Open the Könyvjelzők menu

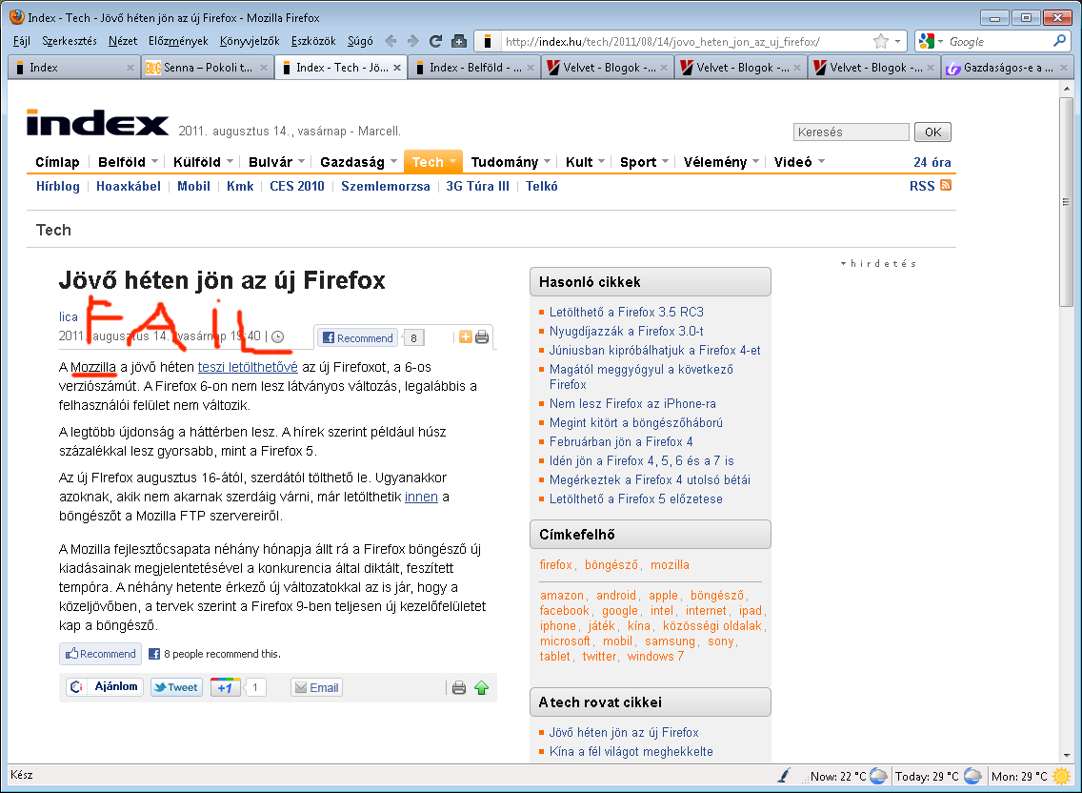point(250,41)
